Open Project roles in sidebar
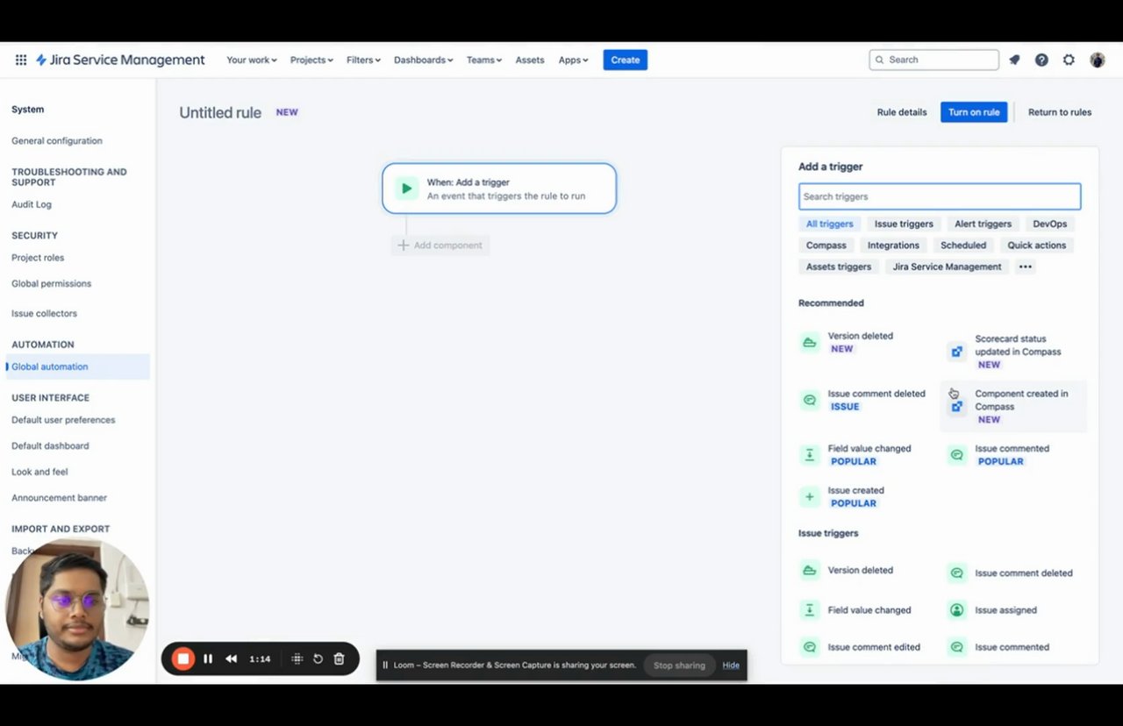Image resolution: width=1123 pixels, height=726 pixels. click(38, 258)
